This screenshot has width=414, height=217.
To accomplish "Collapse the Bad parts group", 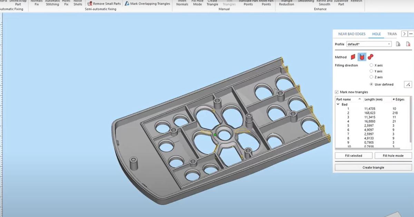I will 338,104.
